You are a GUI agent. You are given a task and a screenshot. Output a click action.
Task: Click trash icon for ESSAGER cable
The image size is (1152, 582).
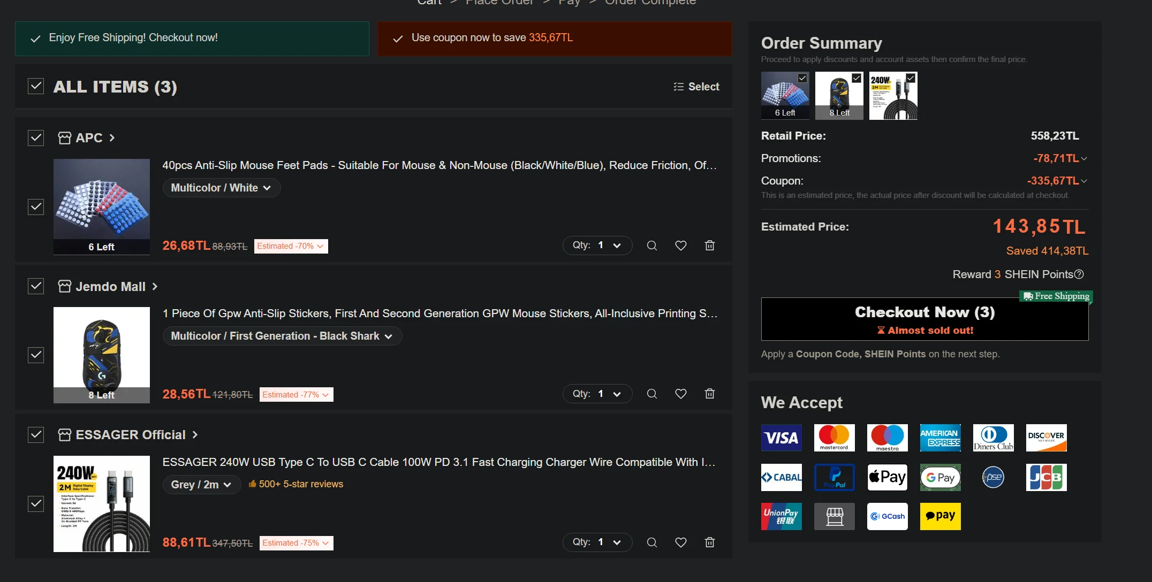tap(710, 542)
